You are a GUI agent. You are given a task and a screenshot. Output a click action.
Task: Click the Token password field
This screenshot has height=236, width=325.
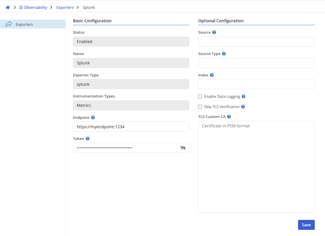(x=125, y=148)
